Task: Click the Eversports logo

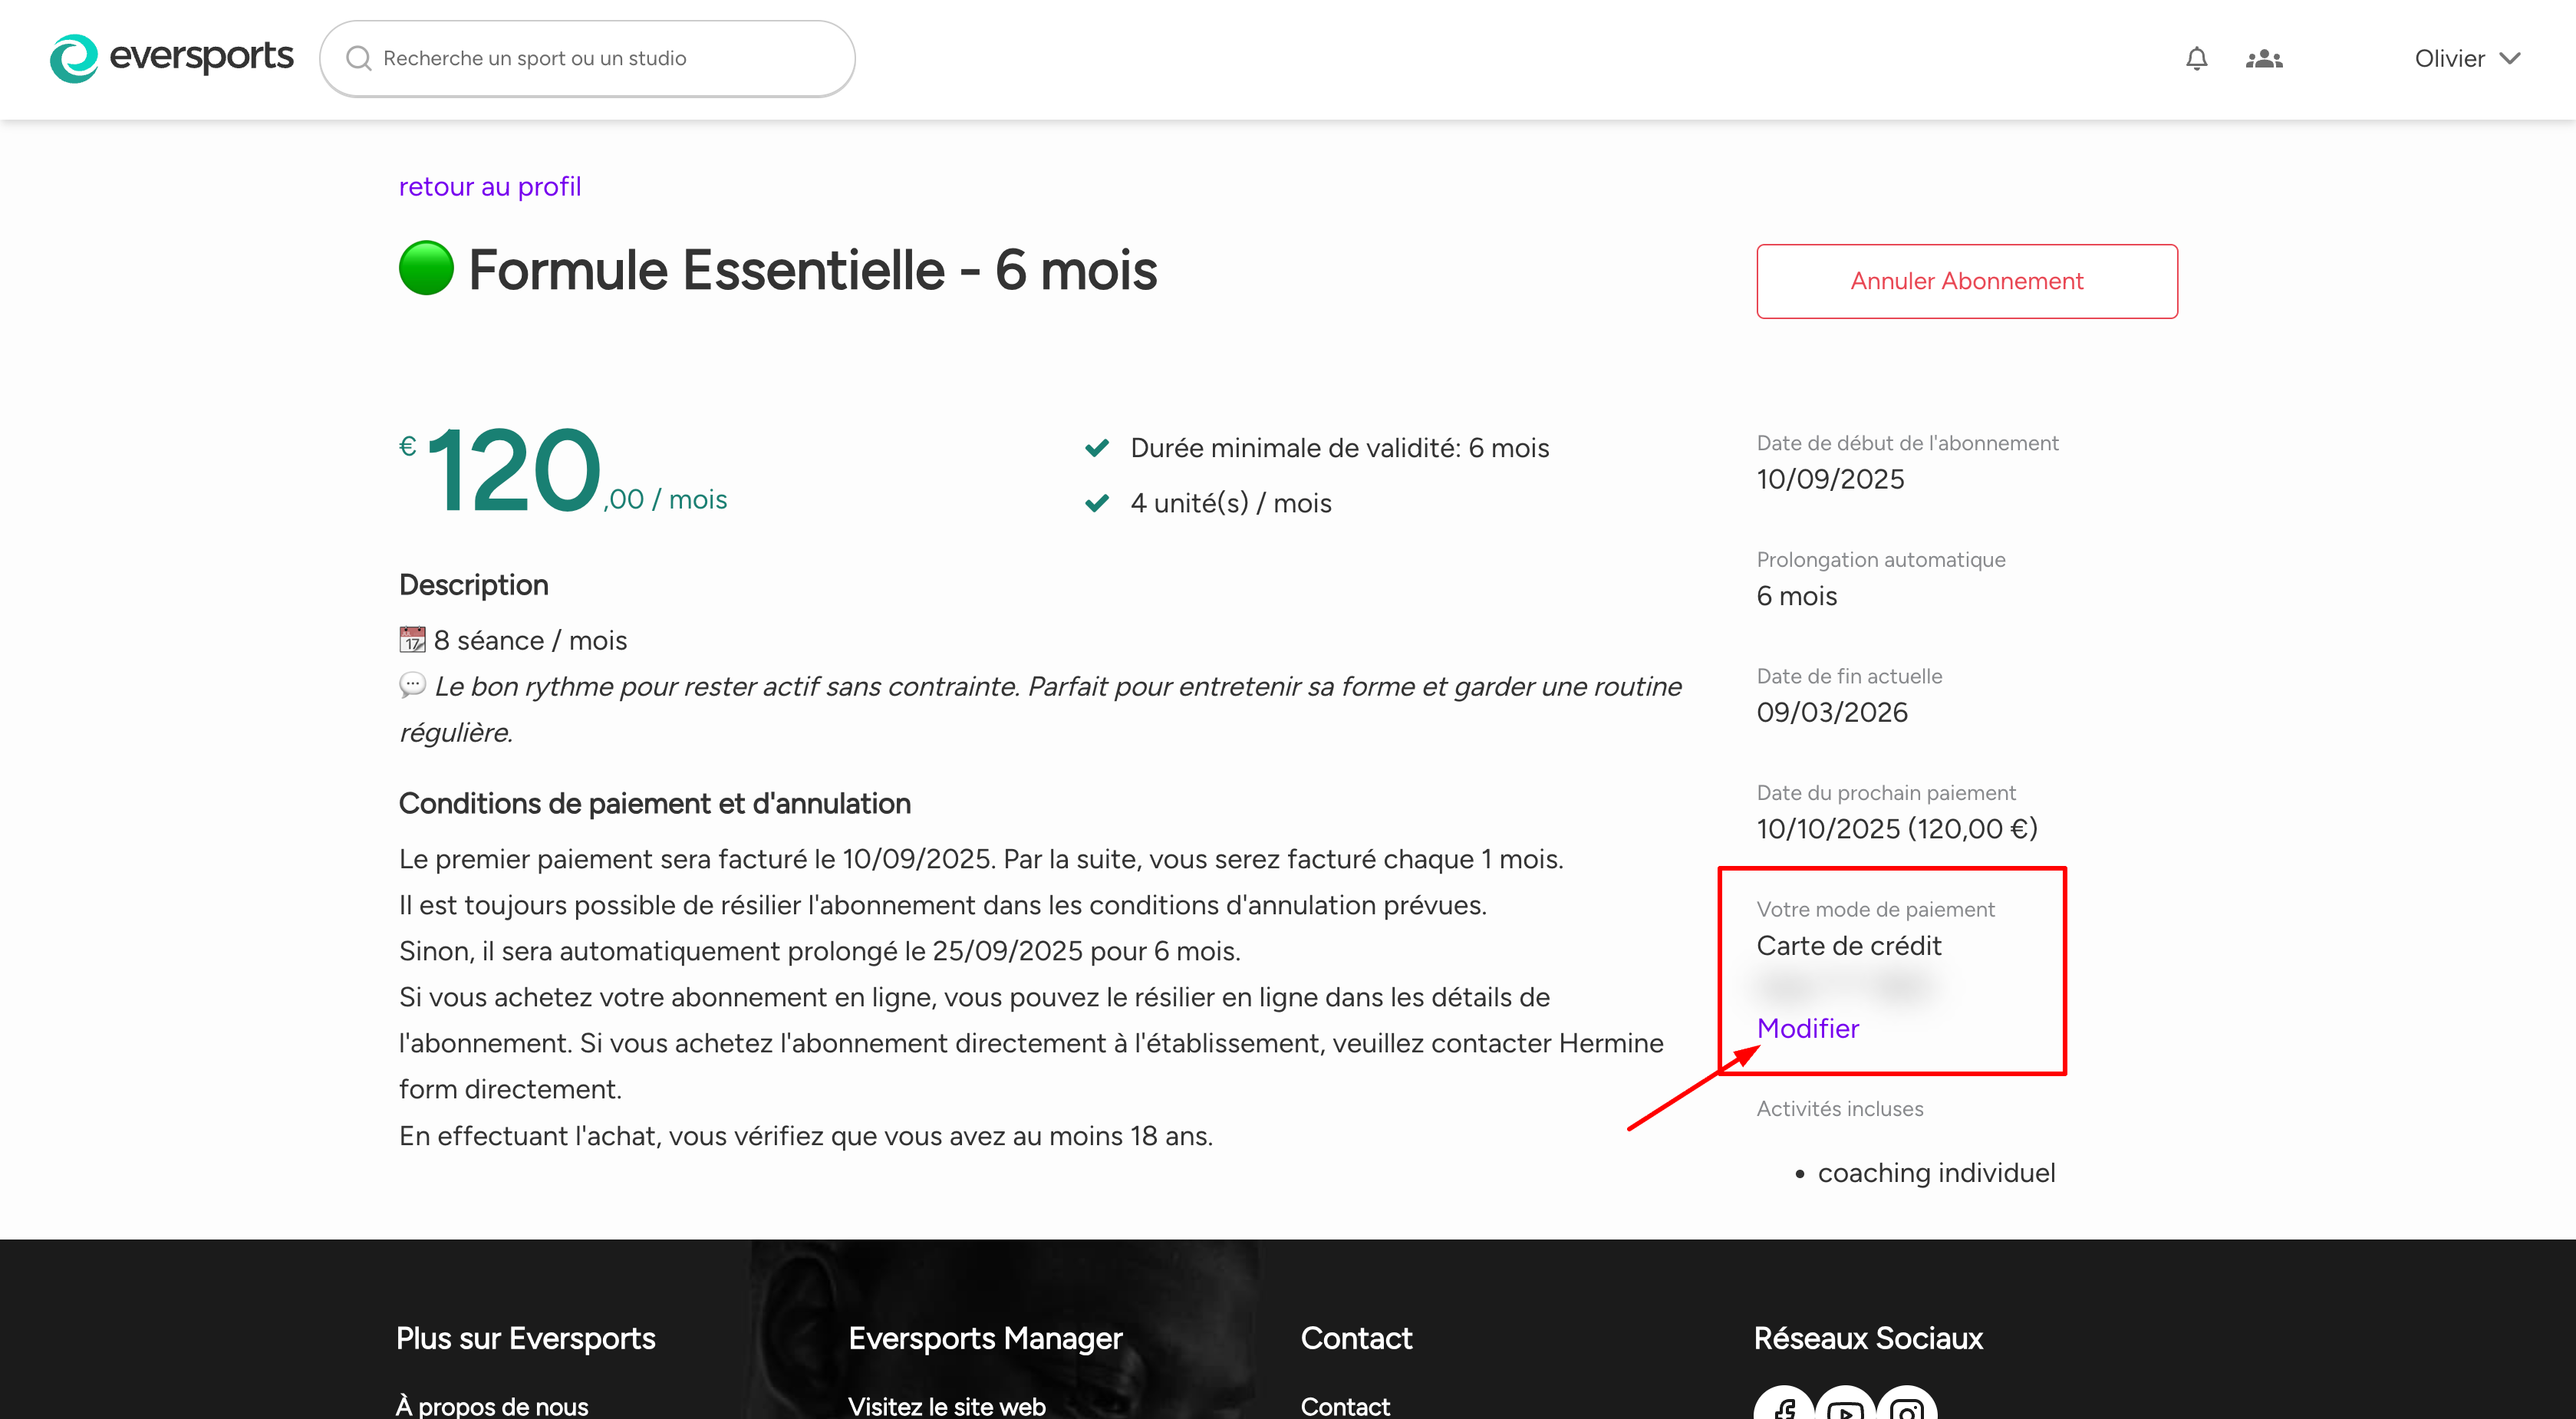Action: pos(171,58)
